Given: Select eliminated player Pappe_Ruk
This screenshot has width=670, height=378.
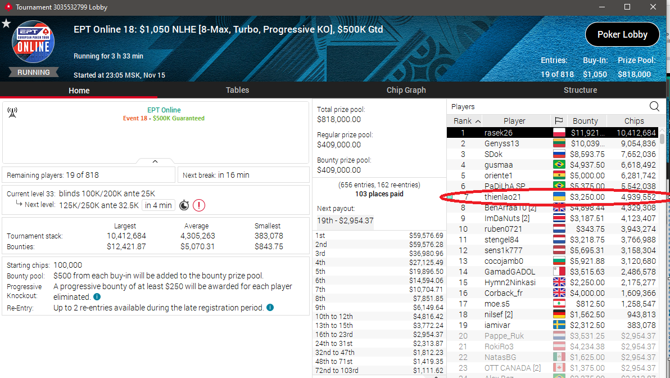Looking at the screenshot, I should coord(553,336).
